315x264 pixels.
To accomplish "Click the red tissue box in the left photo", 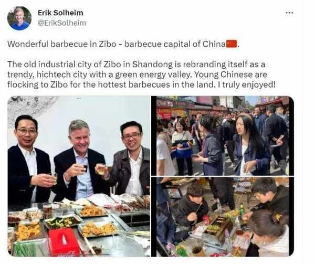I will 64,242.
